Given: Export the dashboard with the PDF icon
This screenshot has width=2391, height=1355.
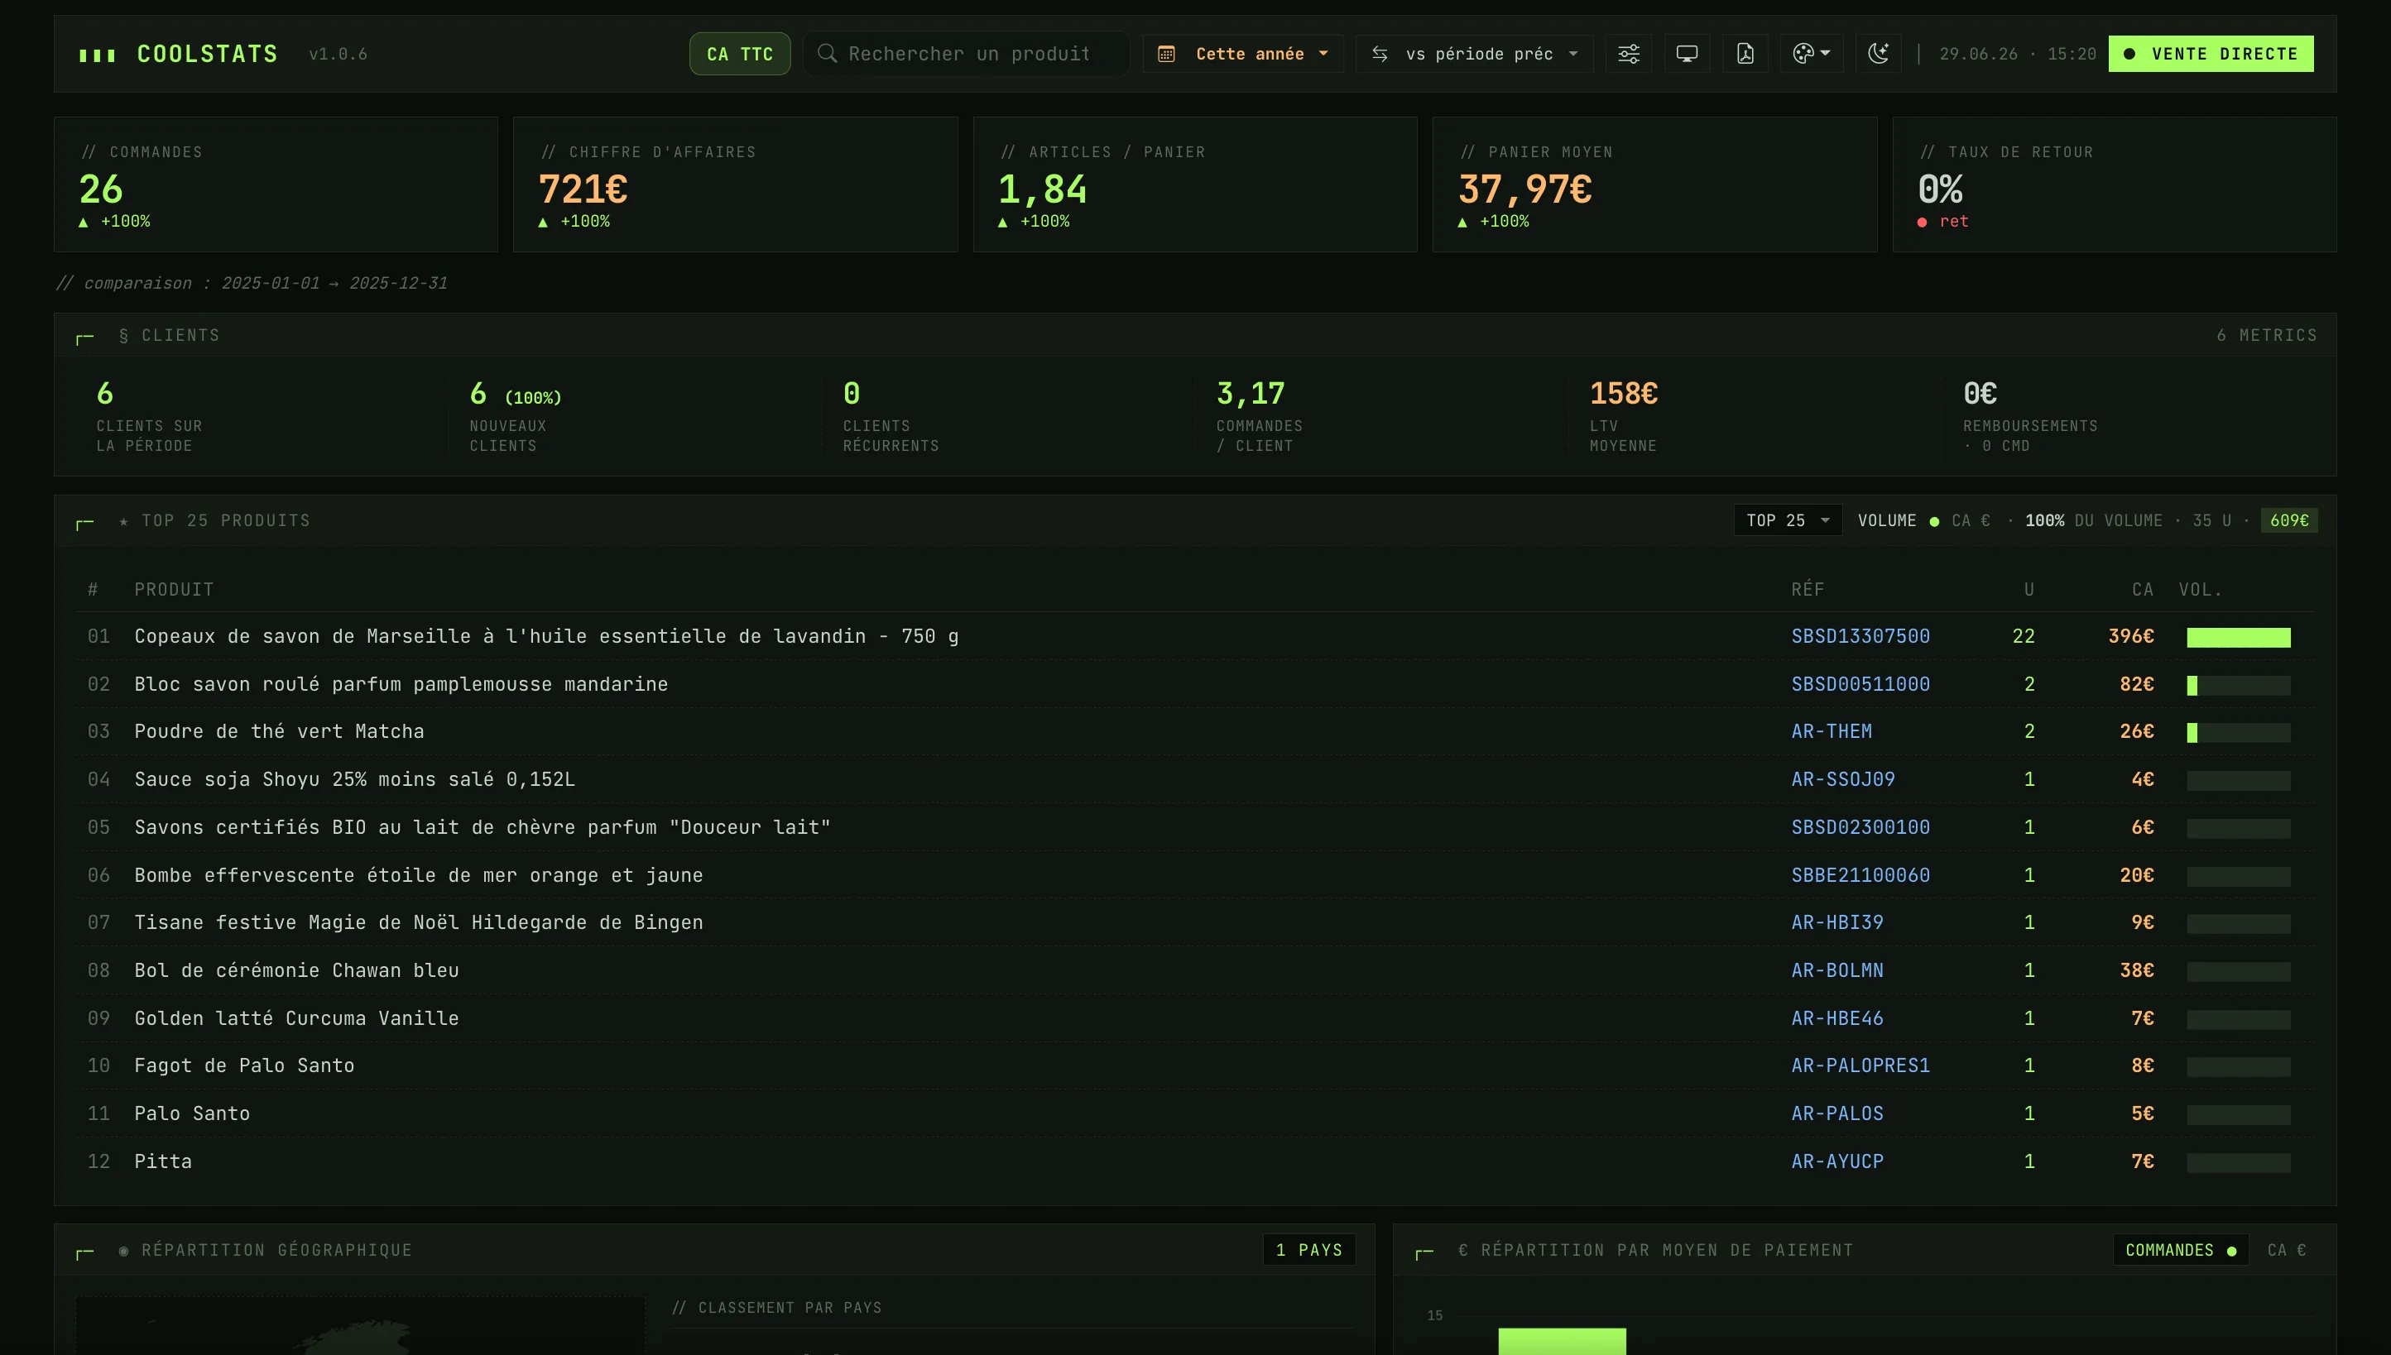Looking at the screenshot, I should [x=1745, y=54].
